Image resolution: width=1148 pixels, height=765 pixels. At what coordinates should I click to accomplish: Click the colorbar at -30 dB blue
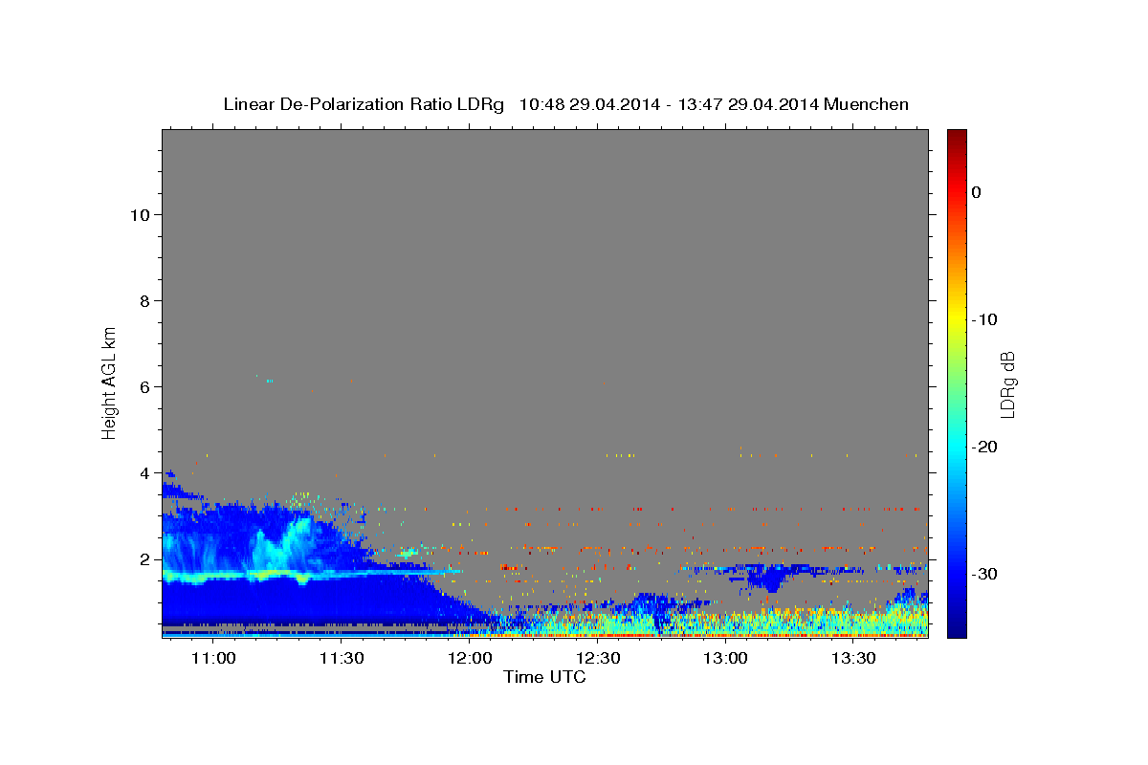pyautogui.click(x=957, y=574)
